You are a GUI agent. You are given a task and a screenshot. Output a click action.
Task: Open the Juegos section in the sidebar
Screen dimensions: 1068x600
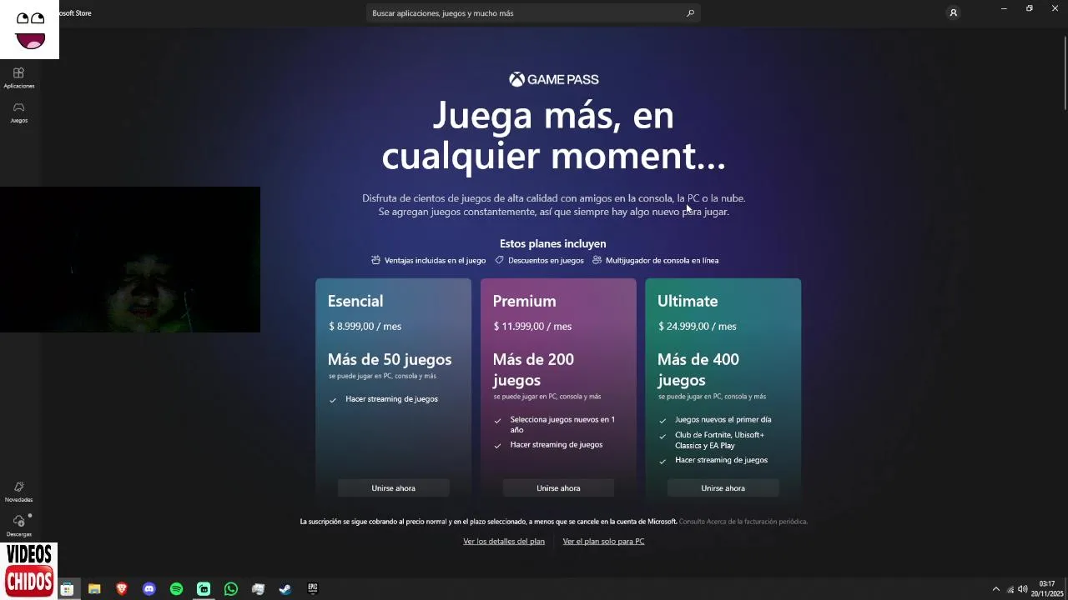18,112
